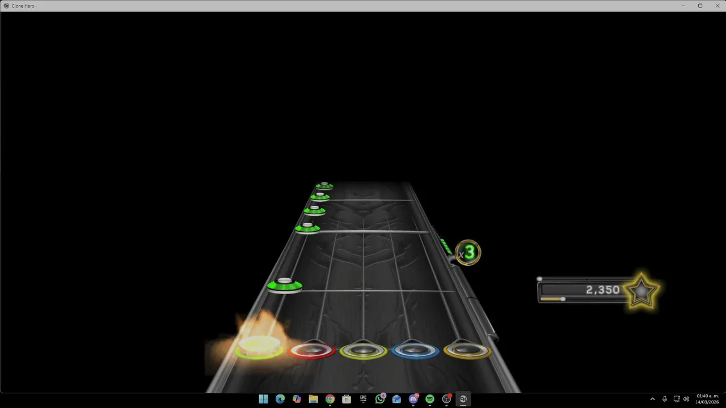Viewport: 726px width, 408px height.
Task: Click the nearest green note gem approaching strikeline
Action: tap(285, 285)
